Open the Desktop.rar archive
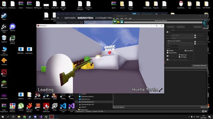213x119 pixels. coord(29,5)
